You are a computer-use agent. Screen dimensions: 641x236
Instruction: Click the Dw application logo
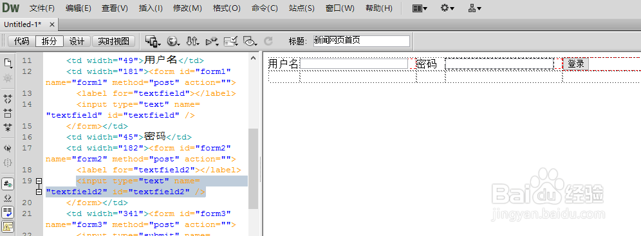pyautogui.click(x=11, y=8)
